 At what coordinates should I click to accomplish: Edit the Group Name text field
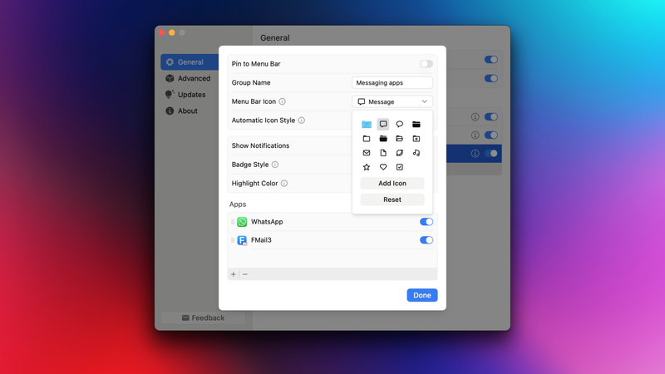click(392, 82)
